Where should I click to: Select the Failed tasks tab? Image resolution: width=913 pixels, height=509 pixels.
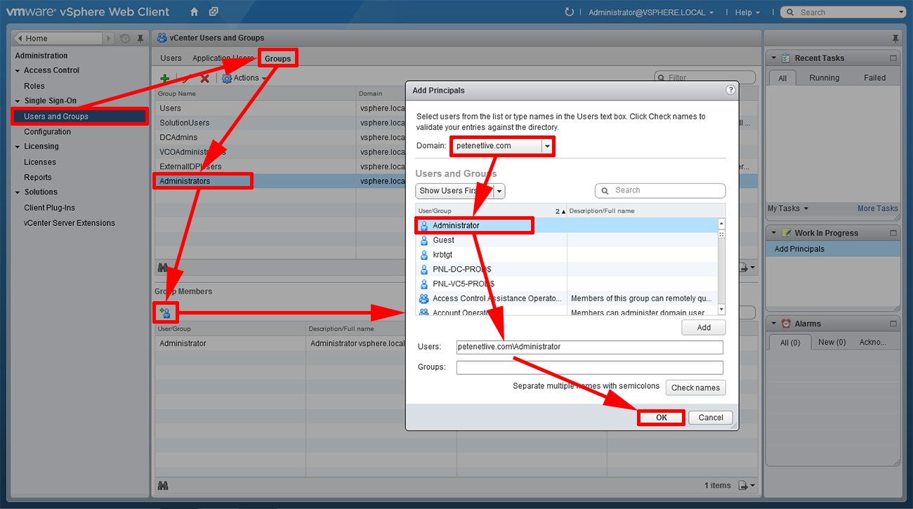point(874,78)
